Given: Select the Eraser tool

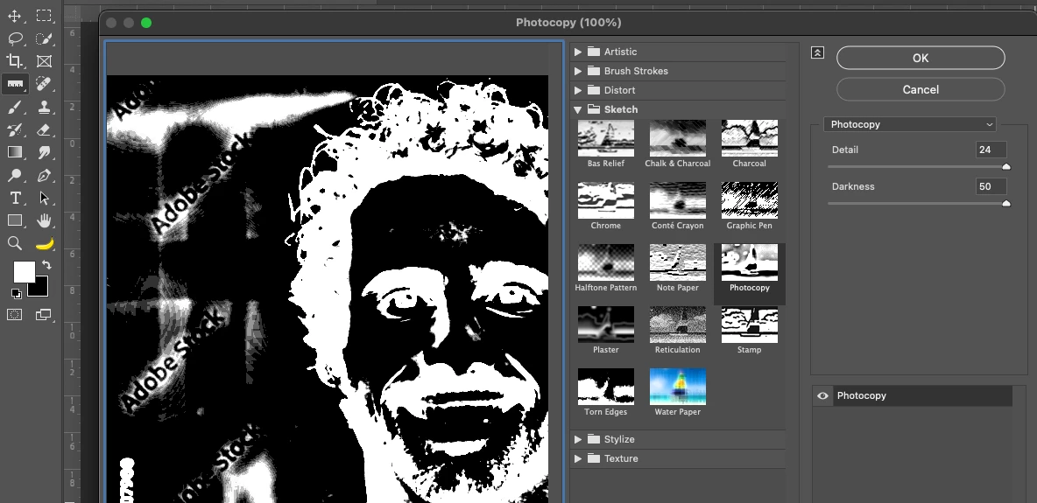Looking at the screenshot, I should coord(44,129).
